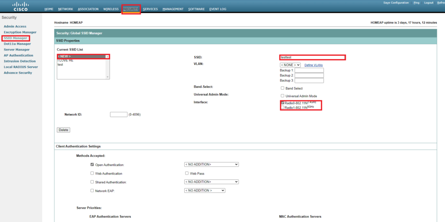
Task: Open AP Authentication in sidebar
Action: pyautogui.click(x=18, y=55)
